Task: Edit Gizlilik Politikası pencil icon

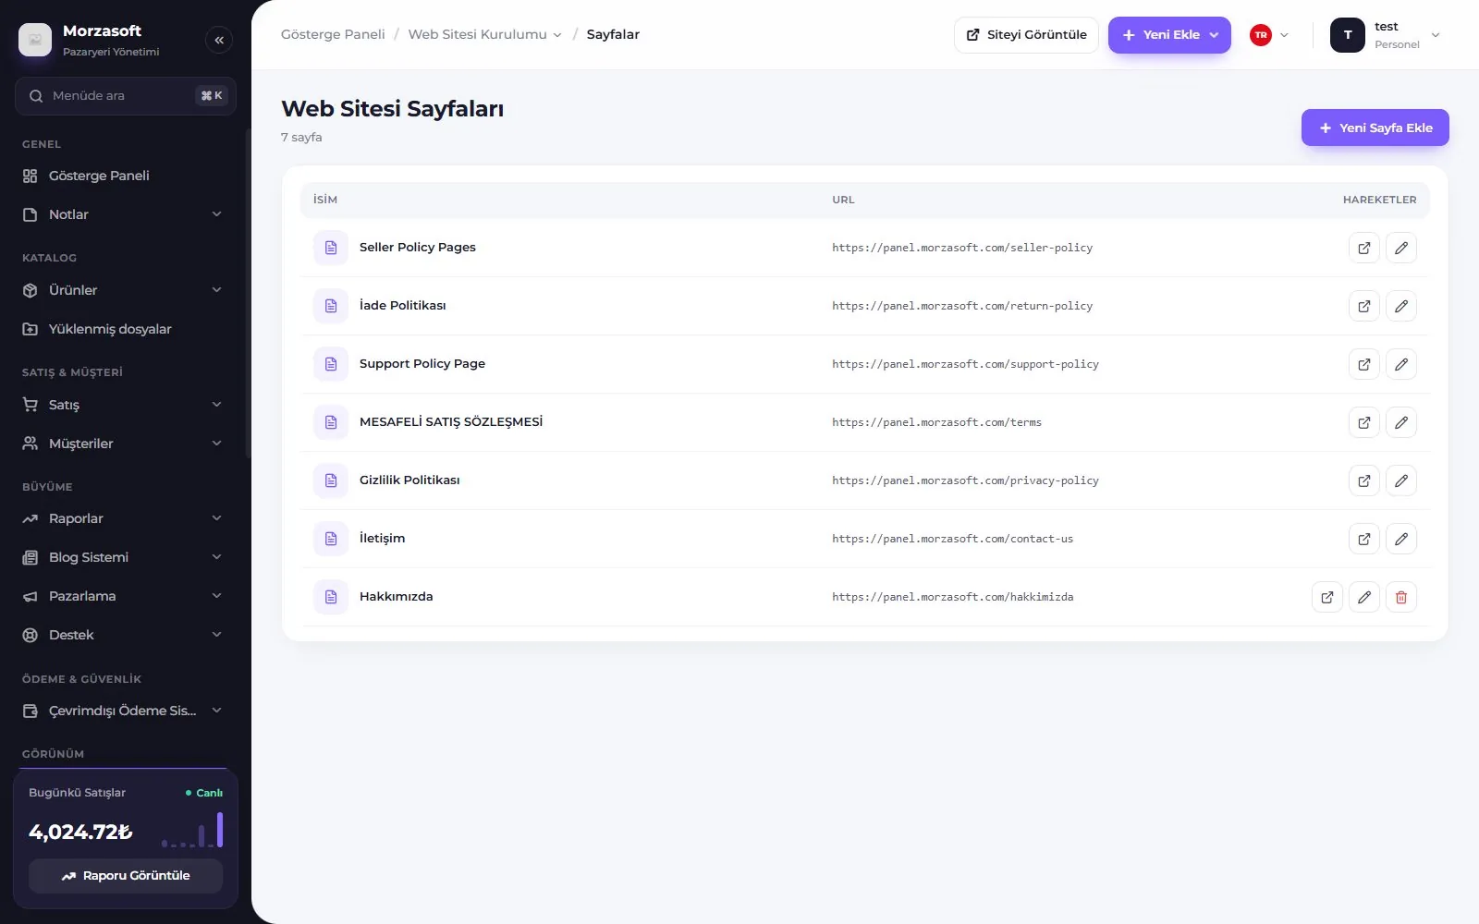Action: click(1401, 480)
